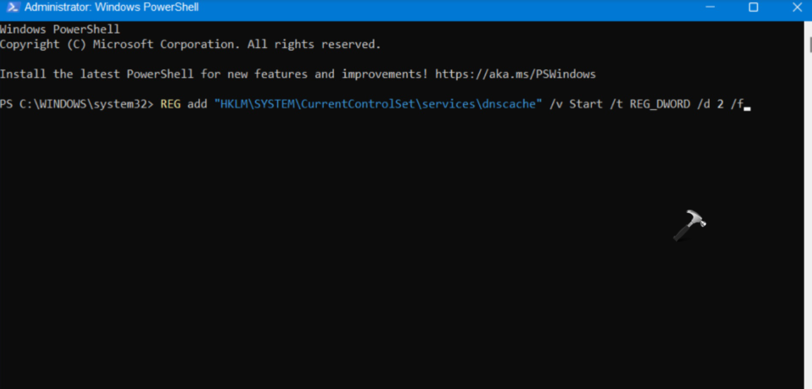Click the "Windows PowerShell" header line
The height and width of the screenshot is (389, 812).
coord(60,29)
